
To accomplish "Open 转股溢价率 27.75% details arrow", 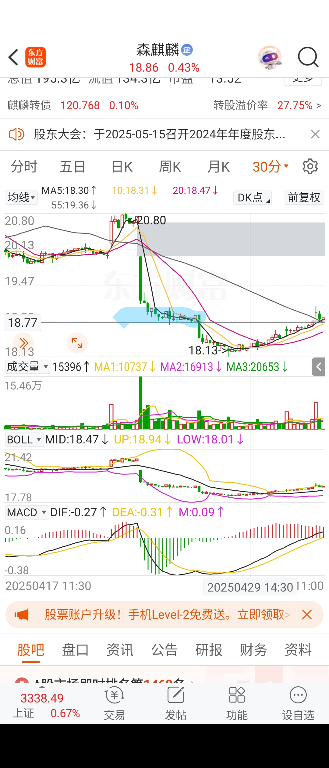I will tap(319, 105).
